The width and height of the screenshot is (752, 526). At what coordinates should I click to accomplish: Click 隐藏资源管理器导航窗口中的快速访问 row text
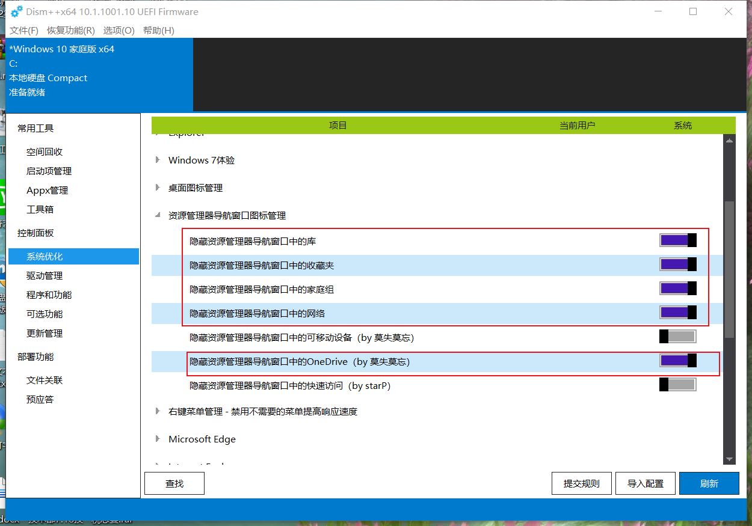click(290, 385)
